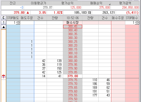The width and height of the screenshot is (141, 102).
Task: Click the 매수주문 cell at 379.75
Action: [118, 80]
